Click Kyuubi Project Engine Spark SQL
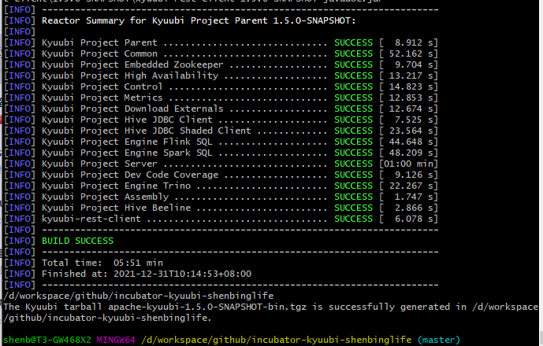The image size is (543, 346). point(127,153)
